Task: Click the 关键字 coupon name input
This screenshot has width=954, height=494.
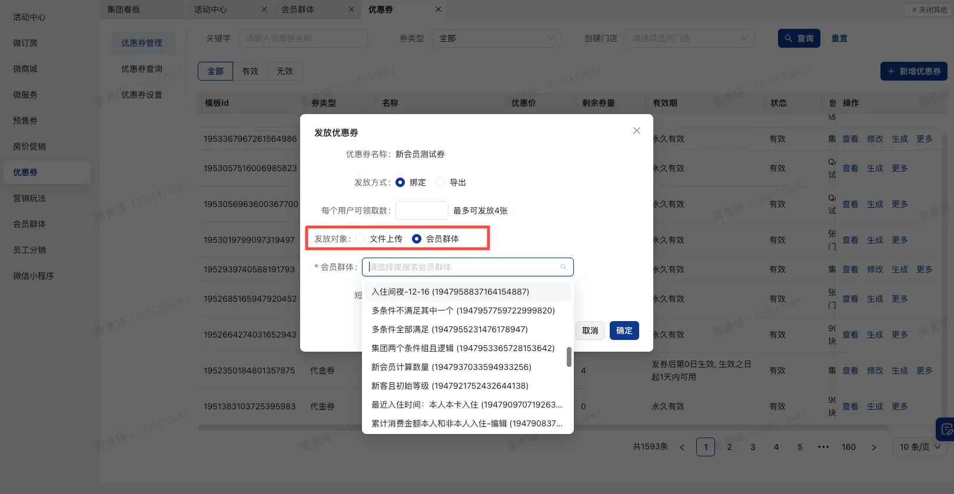Action: [x=303, y=38]
